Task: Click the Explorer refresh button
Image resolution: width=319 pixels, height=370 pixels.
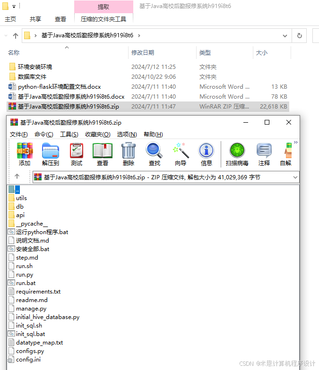Action: tap(300, 36)
